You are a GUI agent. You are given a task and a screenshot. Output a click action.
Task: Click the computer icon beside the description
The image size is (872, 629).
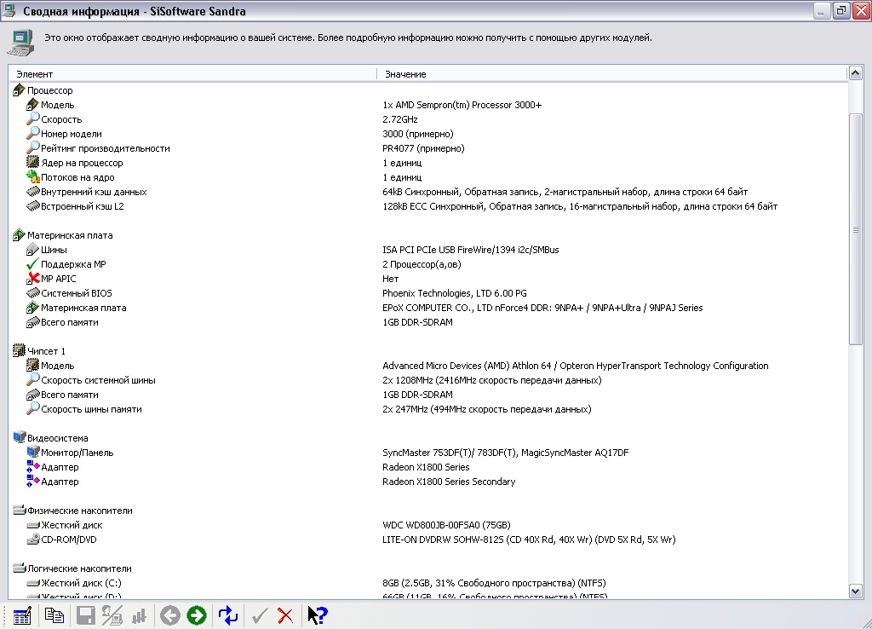21,43
